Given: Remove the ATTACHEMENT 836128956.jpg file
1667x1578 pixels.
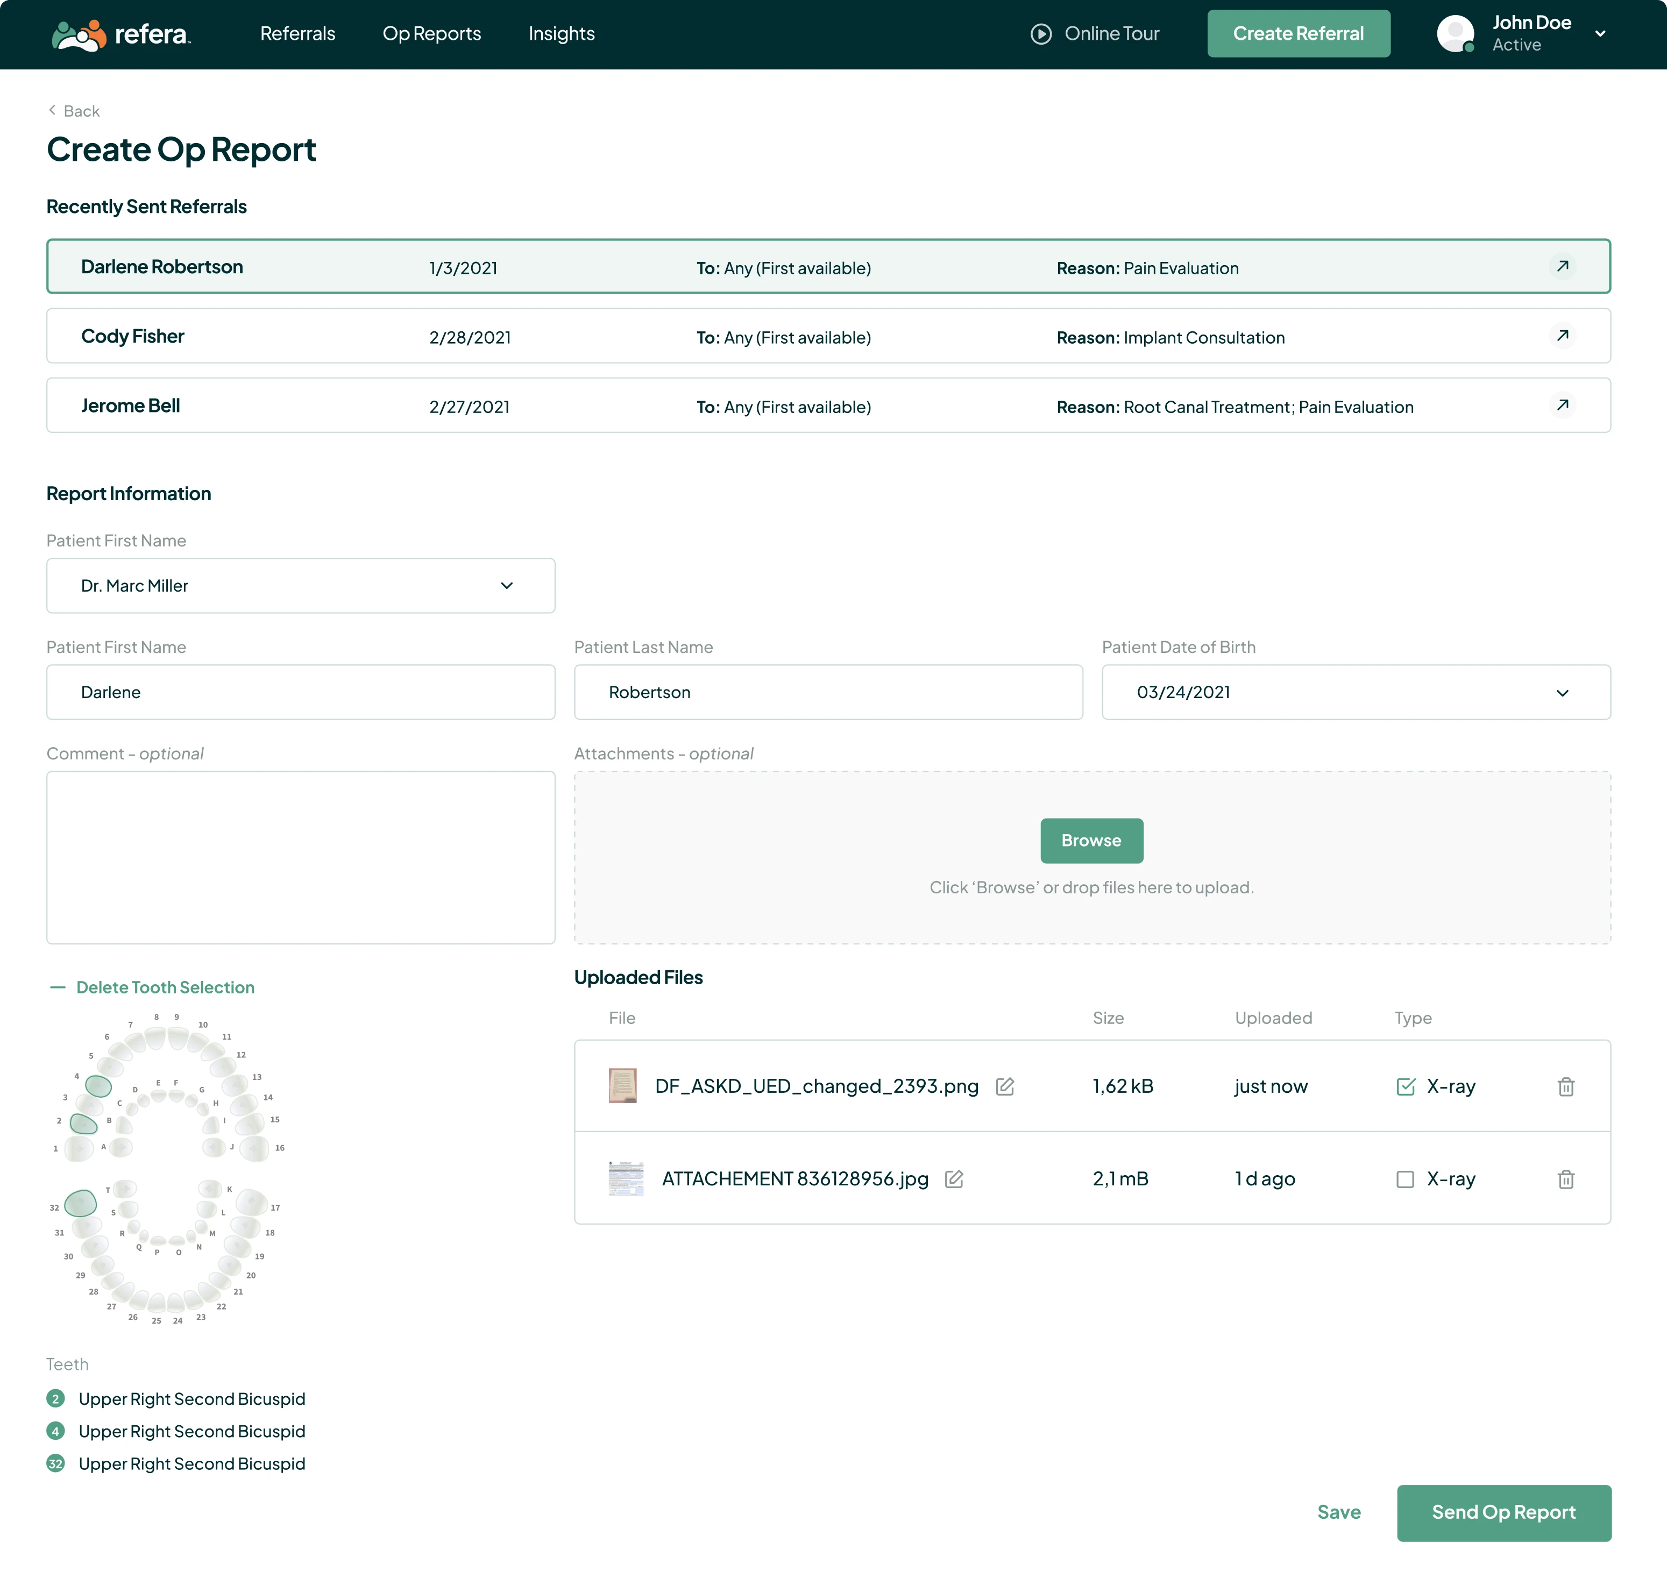Looking at the screenshot, I should pos(1565,1178).
